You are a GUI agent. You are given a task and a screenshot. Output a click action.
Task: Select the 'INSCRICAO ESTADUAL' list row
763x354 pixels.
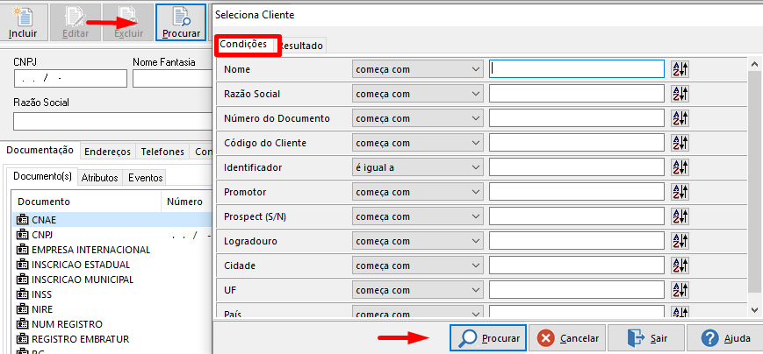point(112,265)
